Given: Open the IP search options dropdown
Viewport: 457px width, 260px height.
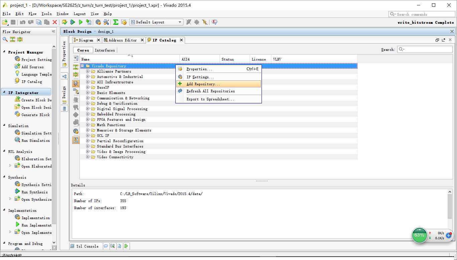Looking at the screenshot, I should pyautogui.click(x=401, y=50).
